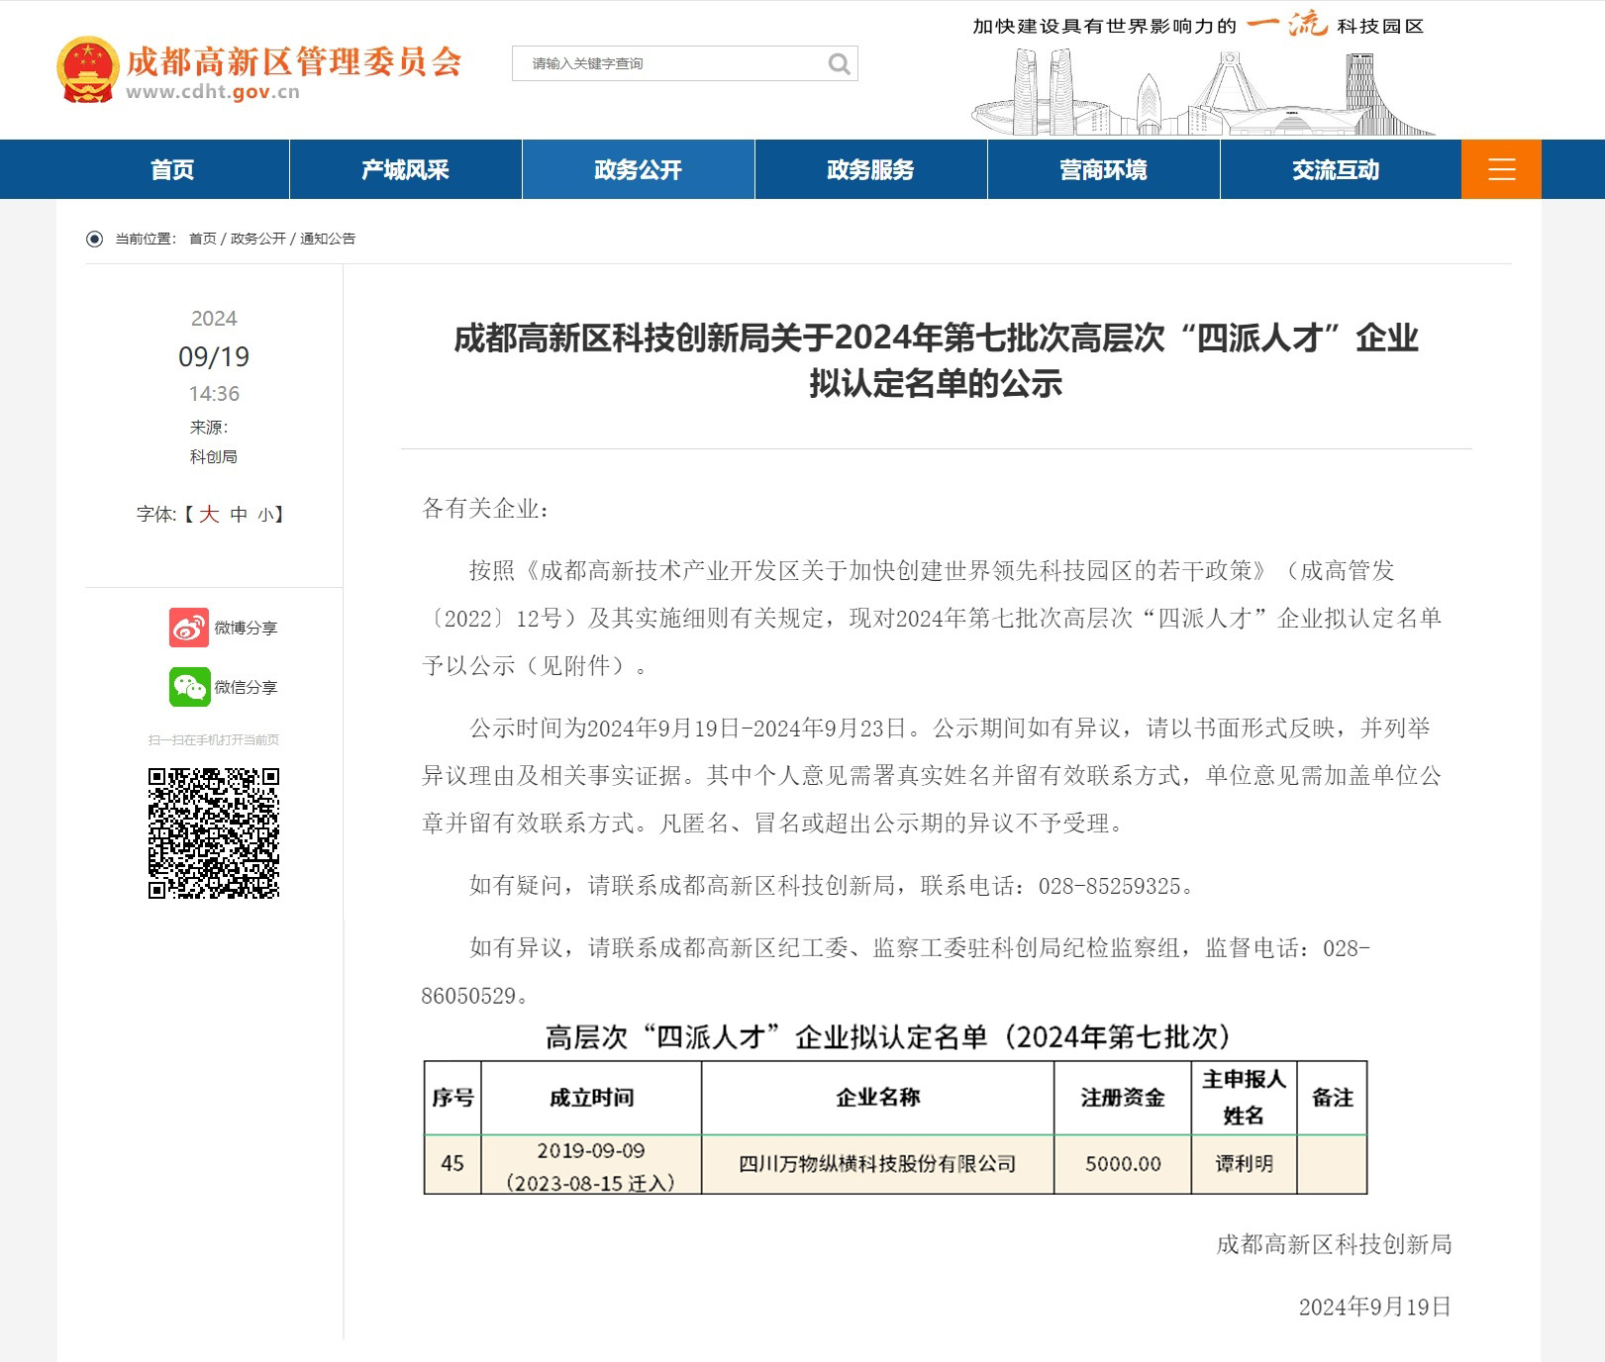Click the keyword search input field

tap(673, 64)
